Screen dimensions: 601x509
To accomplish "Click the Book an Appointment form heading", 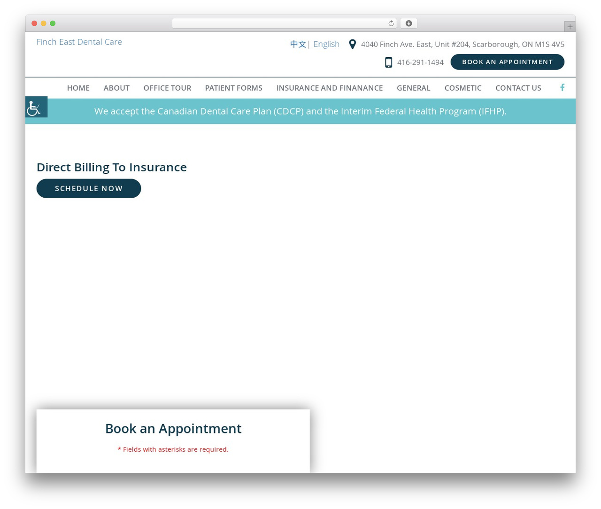I will [x=173, y=428].
